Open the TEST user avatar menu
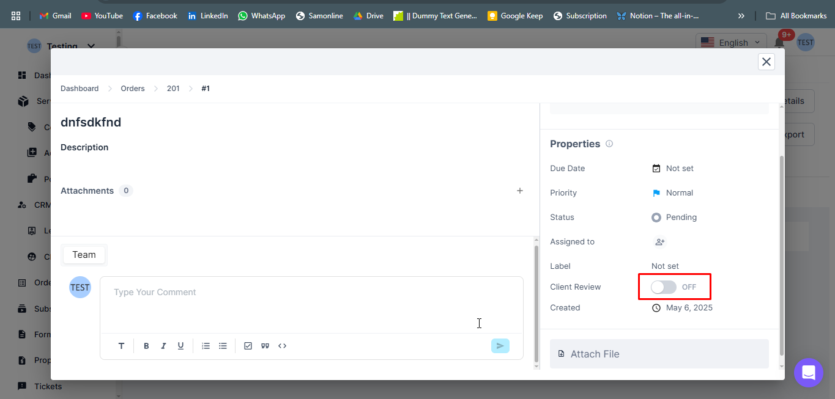Viewport: 835px width, 399px height. click(x=805, y=42)
